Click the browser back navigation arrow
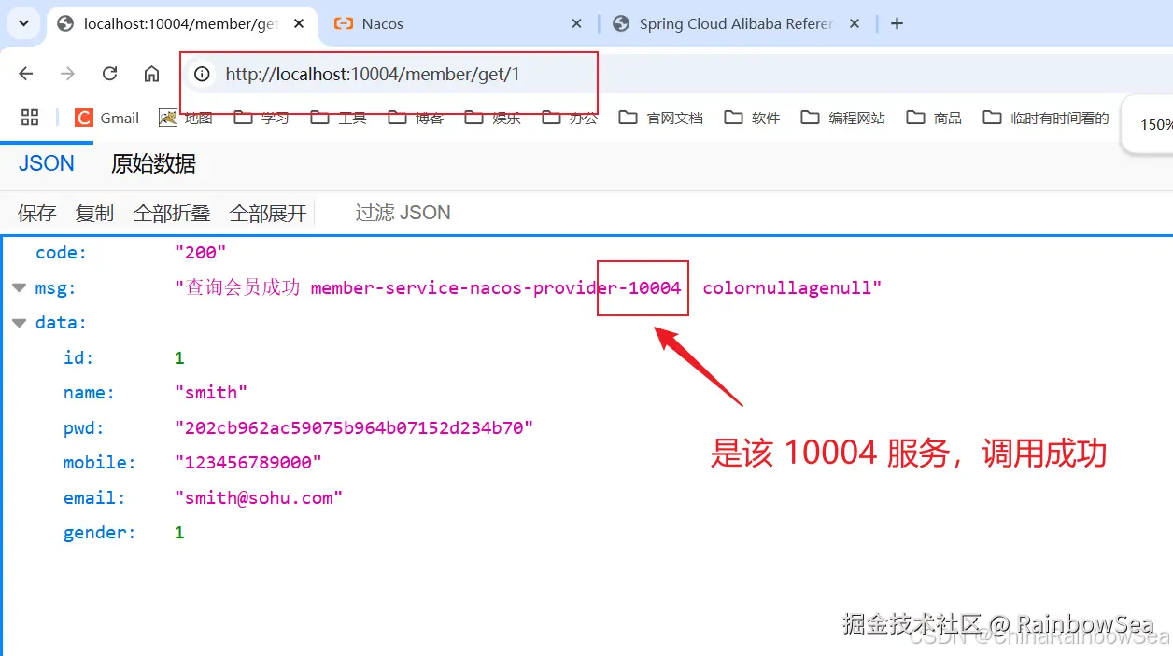 point(25,73)
